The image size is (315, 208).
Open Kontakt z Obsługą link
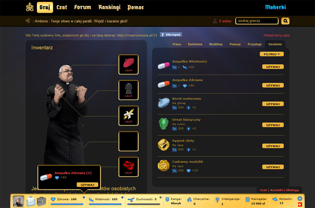click(x=284, y=190)
